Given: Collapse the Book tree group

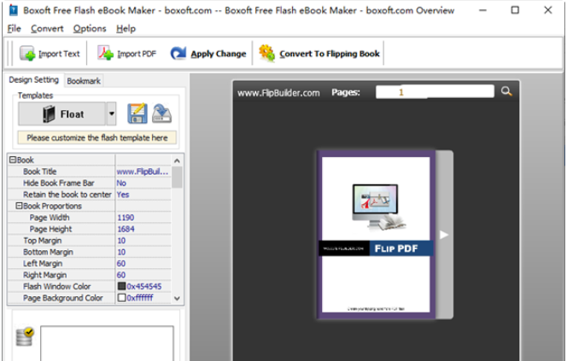Looking at the screenshot, I should (x=13, y=160).
